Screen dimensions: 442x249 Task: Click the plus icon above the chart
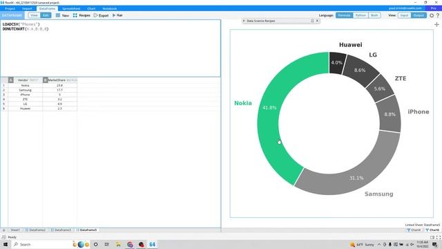436,25
